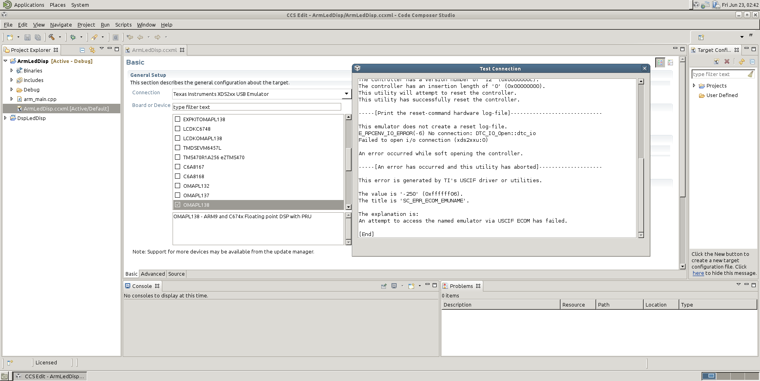Image resolution: width=760 pixels, height=381 pixels.
Task: Create new target configuration file icon
Action: click(x=716, y=62)
